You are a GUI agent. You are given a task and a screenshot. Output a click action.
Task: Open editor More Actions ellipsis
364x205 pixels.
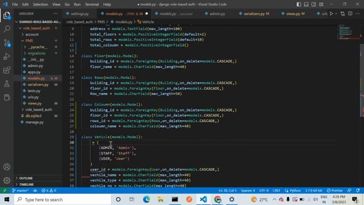(358, 14)
